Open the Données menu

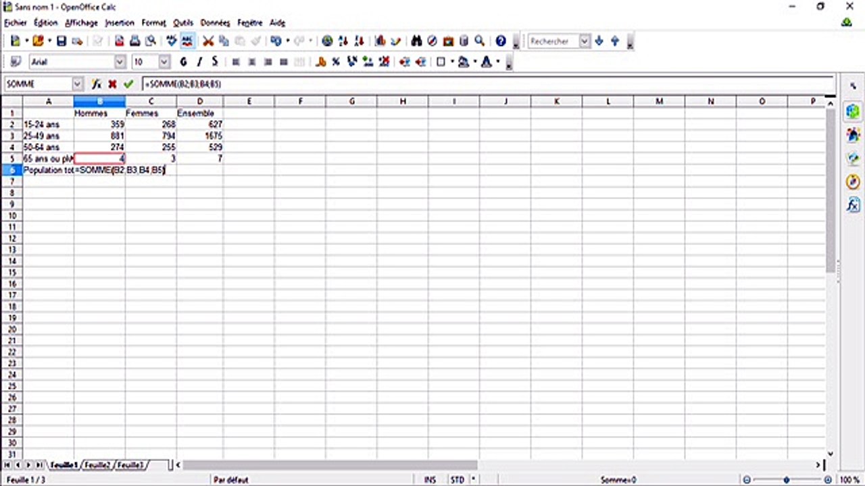click(215, 23)
